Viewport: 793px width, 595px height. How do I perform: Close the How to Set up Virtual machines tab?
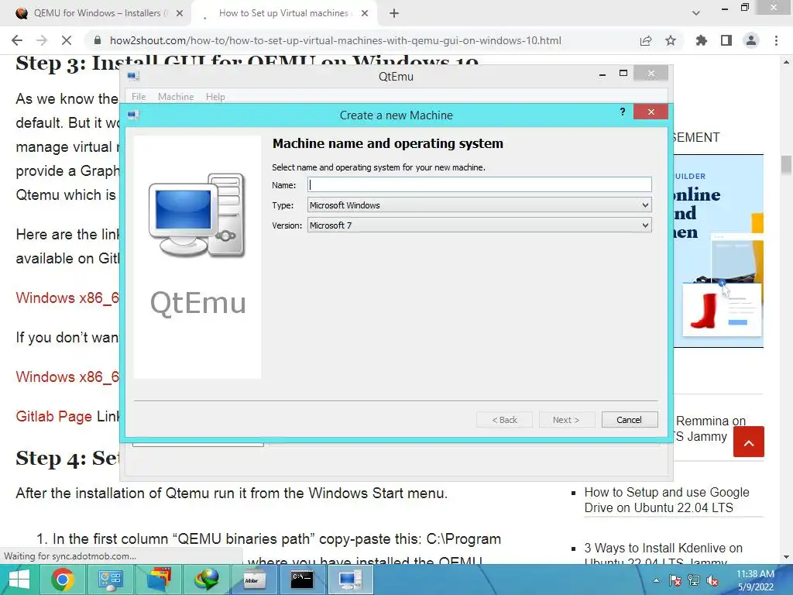(365, 14)
